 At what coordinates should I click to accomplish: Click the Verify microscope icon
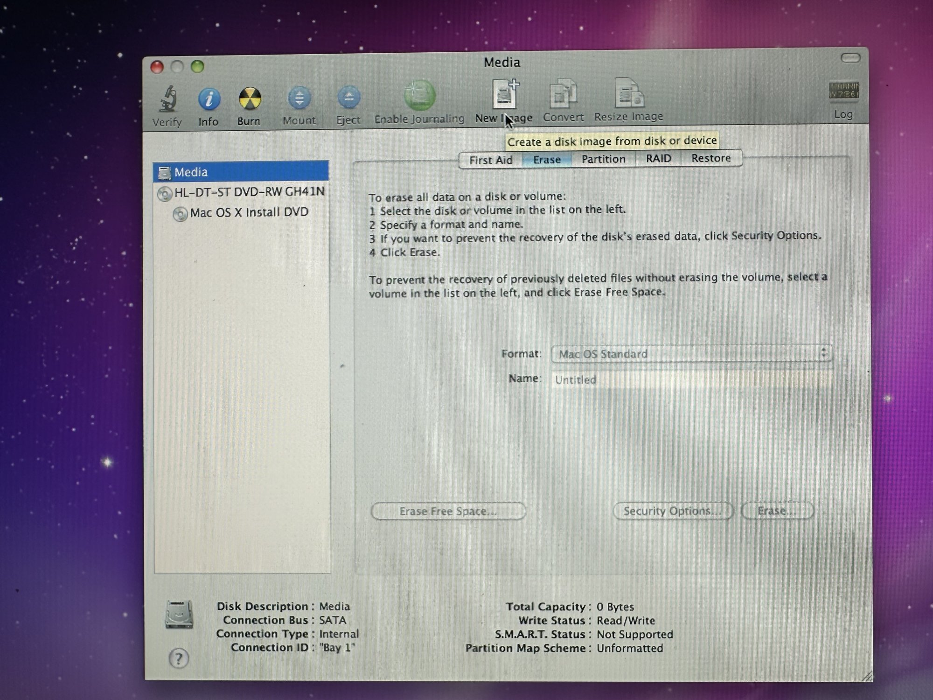click(167, 99)
